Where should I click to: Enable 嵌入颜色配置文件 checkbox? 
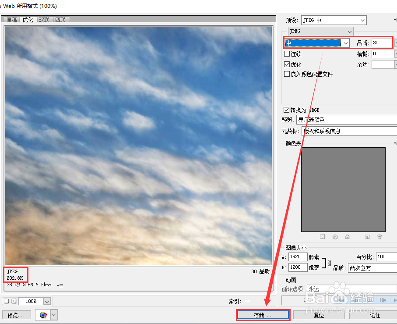coord(287,74)
